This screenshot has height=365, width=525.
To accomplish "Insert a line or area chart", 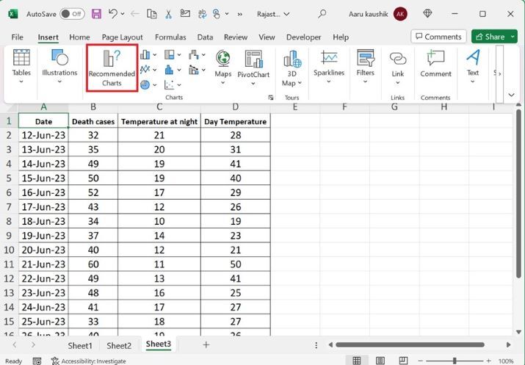I will tap(145, 69).
